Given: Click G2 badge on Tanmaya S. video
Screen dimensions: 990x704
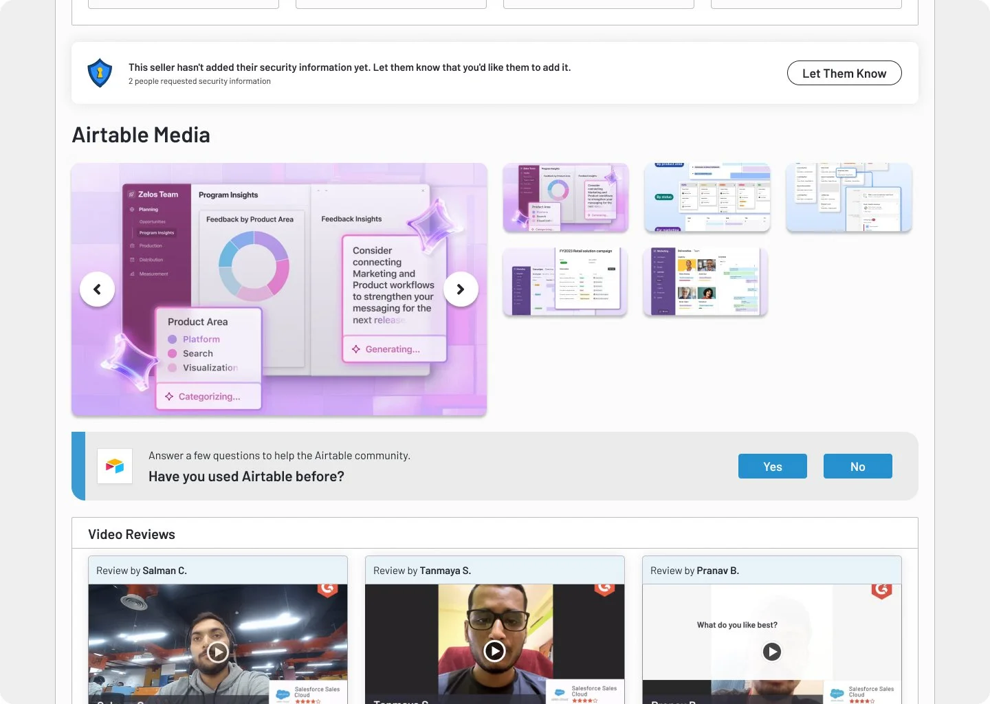Looking at the screenshot, I should [x=604, y=590].
